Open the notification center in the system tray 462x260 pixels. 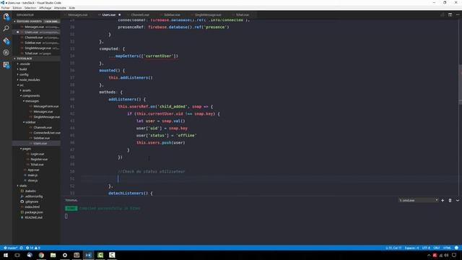pyautogui.click(x=454, y=255)
